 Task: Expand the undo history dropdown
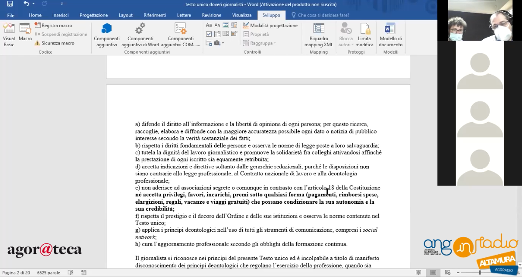34,3
